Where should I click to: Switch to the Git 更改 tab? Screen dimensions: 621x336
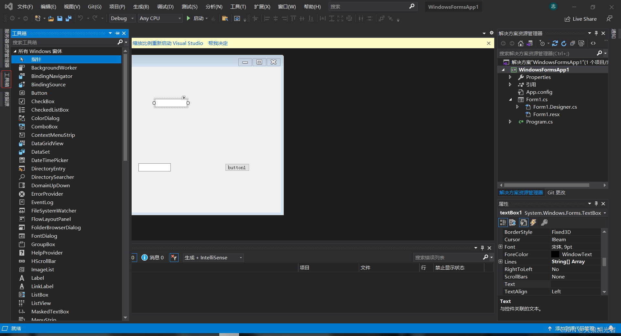tap(556, 192)
